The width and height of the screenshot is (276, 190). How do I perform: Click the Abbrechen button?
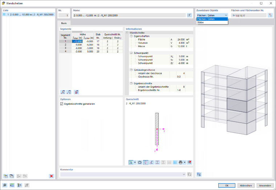click(x=246, y=185)
